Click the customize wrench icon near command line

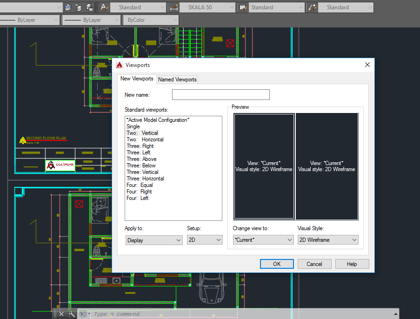(x=71, y=314)
